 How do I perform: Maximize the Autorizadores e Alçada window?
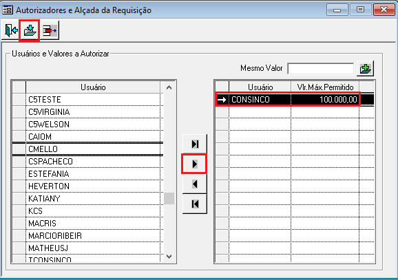coord(360,10)
